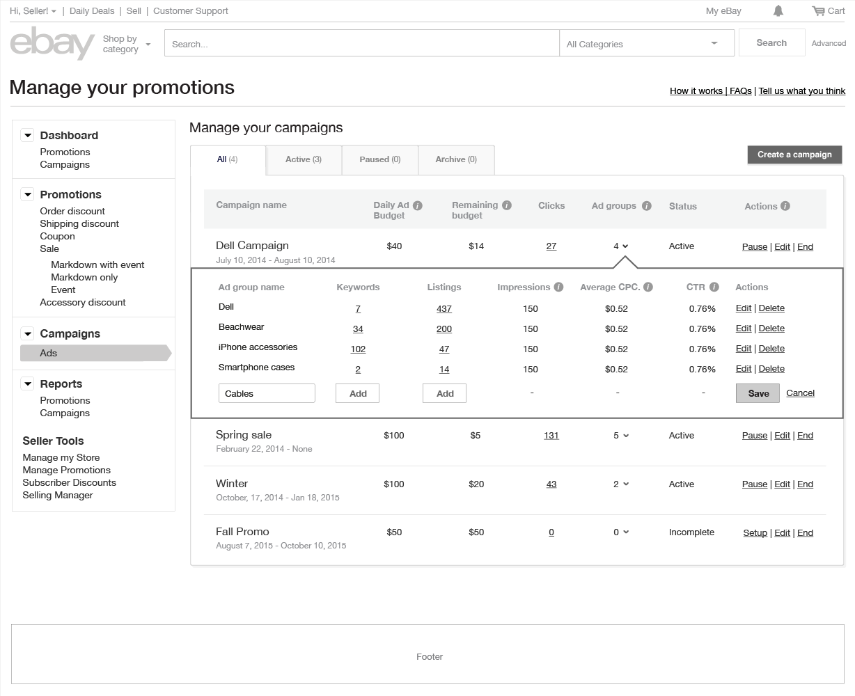This screenshot has height=696, width=855.
Task: Click info icon beside Remaining budget
Action: point(507,205)
